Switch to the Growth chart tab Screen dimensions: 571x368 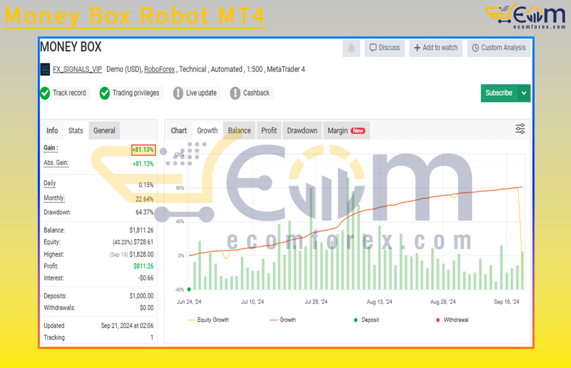click(207, 131)
